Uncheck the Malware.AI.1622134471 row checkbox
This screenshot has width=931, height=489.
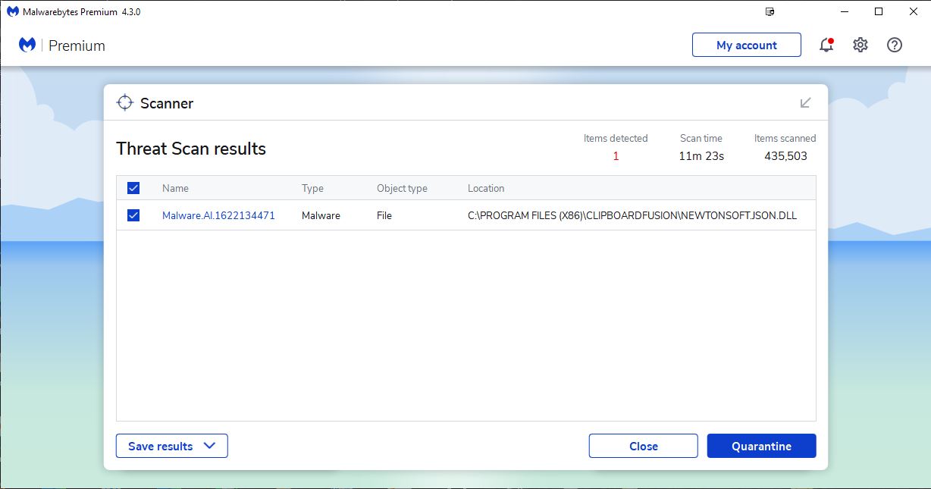(x=133, y=215)
